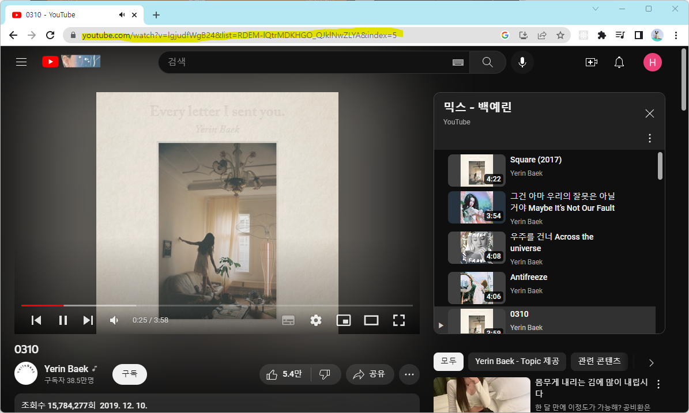
Task: Toggle theater mode view
Action: click(x=371, y=320)
